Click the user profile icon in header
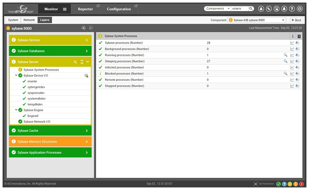309x190 pixels. [261, 9]
